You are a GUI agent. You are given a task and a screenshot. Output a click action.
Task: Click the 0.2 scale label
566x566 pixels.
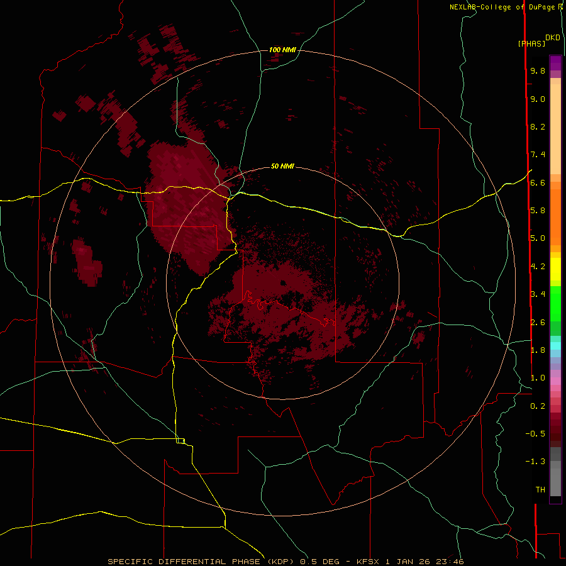tap(538, 406)
